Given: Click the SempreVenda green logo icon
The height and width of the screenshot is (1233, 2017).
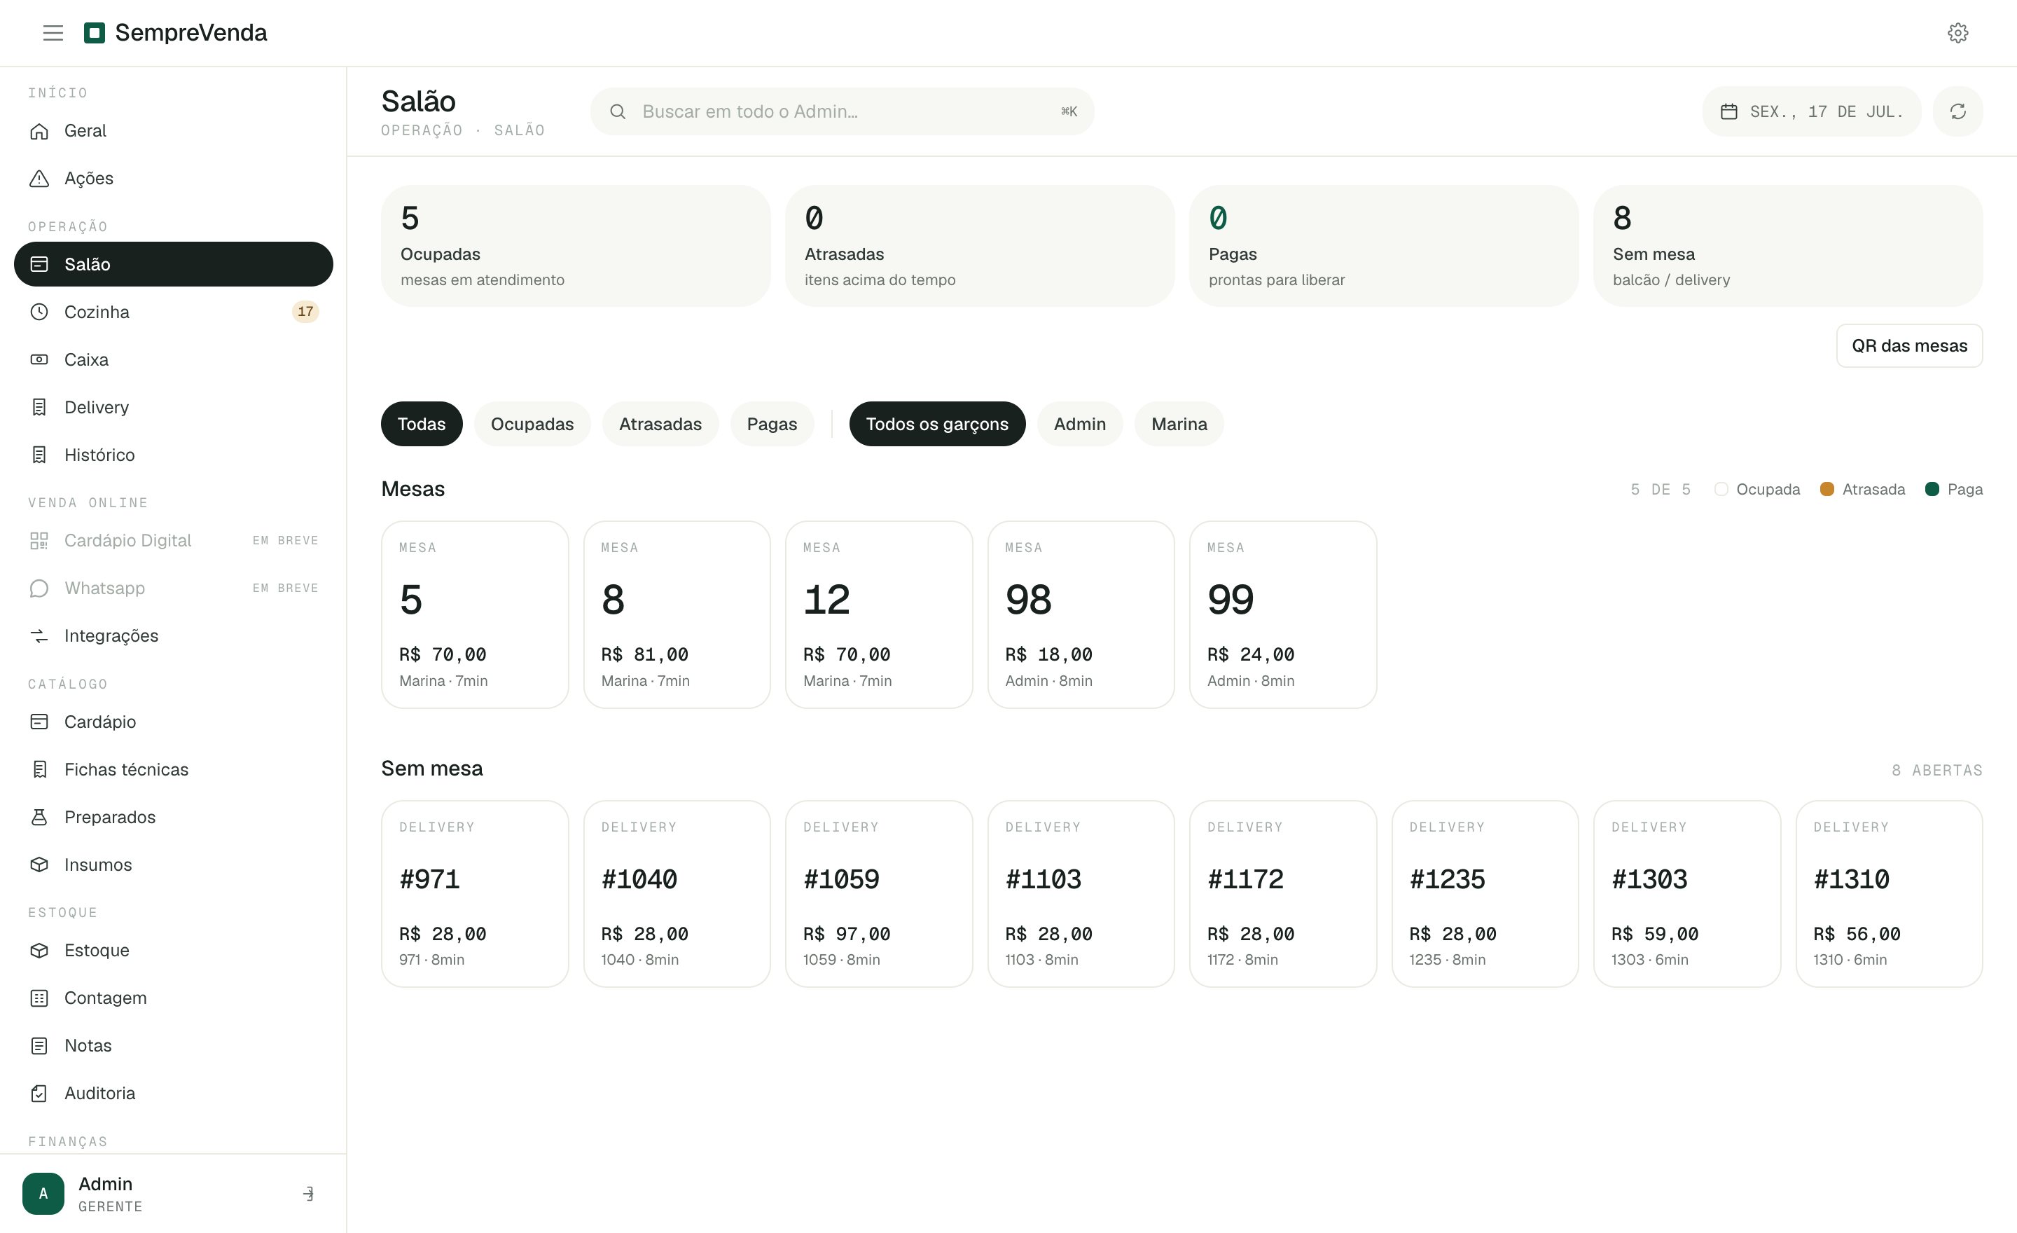Looking at the screenshot, I should [x=95, y=33].
